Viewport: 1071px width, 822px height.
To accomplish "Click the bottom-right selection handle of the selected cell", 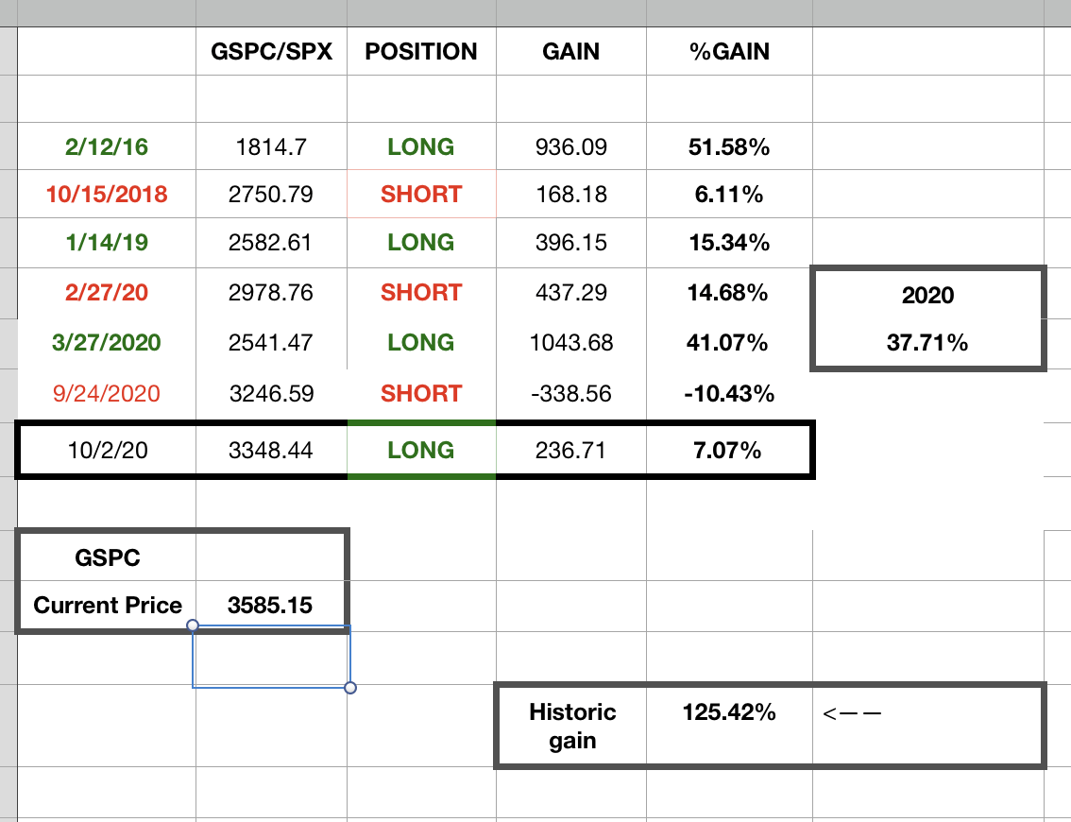I will click(350, 688).
